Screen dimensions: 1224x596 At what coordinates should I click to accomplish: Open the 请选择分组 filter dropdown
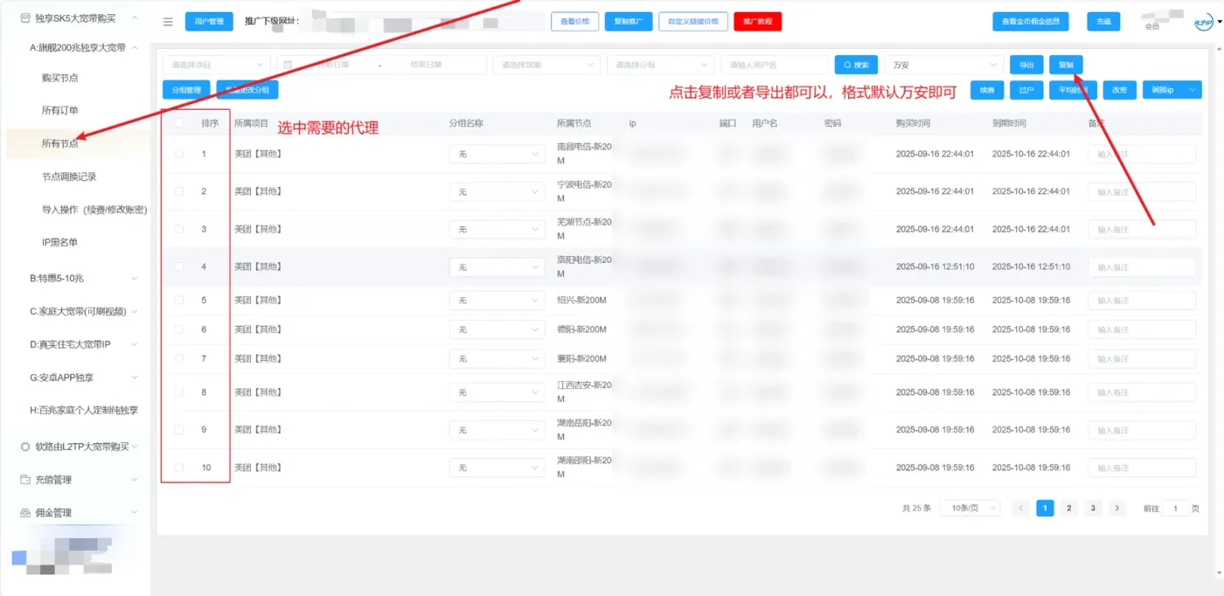(x=660, y=65)
